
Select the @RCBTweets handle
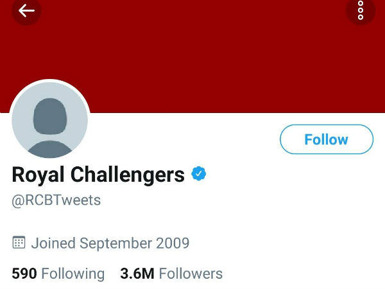pyautogui.click(x=56, y=200)
